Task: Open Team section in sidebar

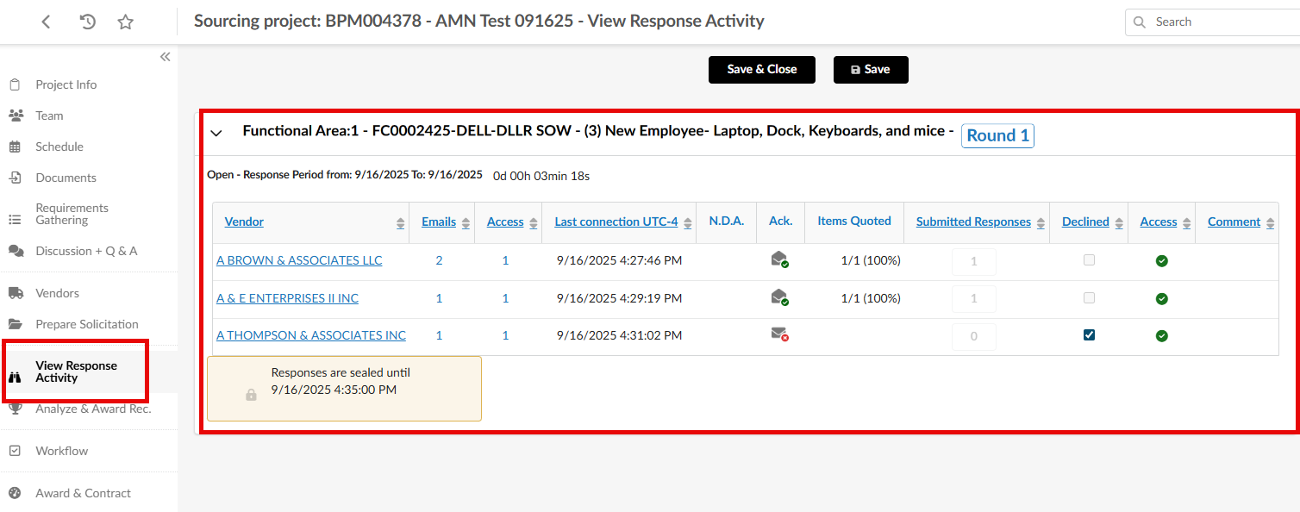Action: [49, 116]
